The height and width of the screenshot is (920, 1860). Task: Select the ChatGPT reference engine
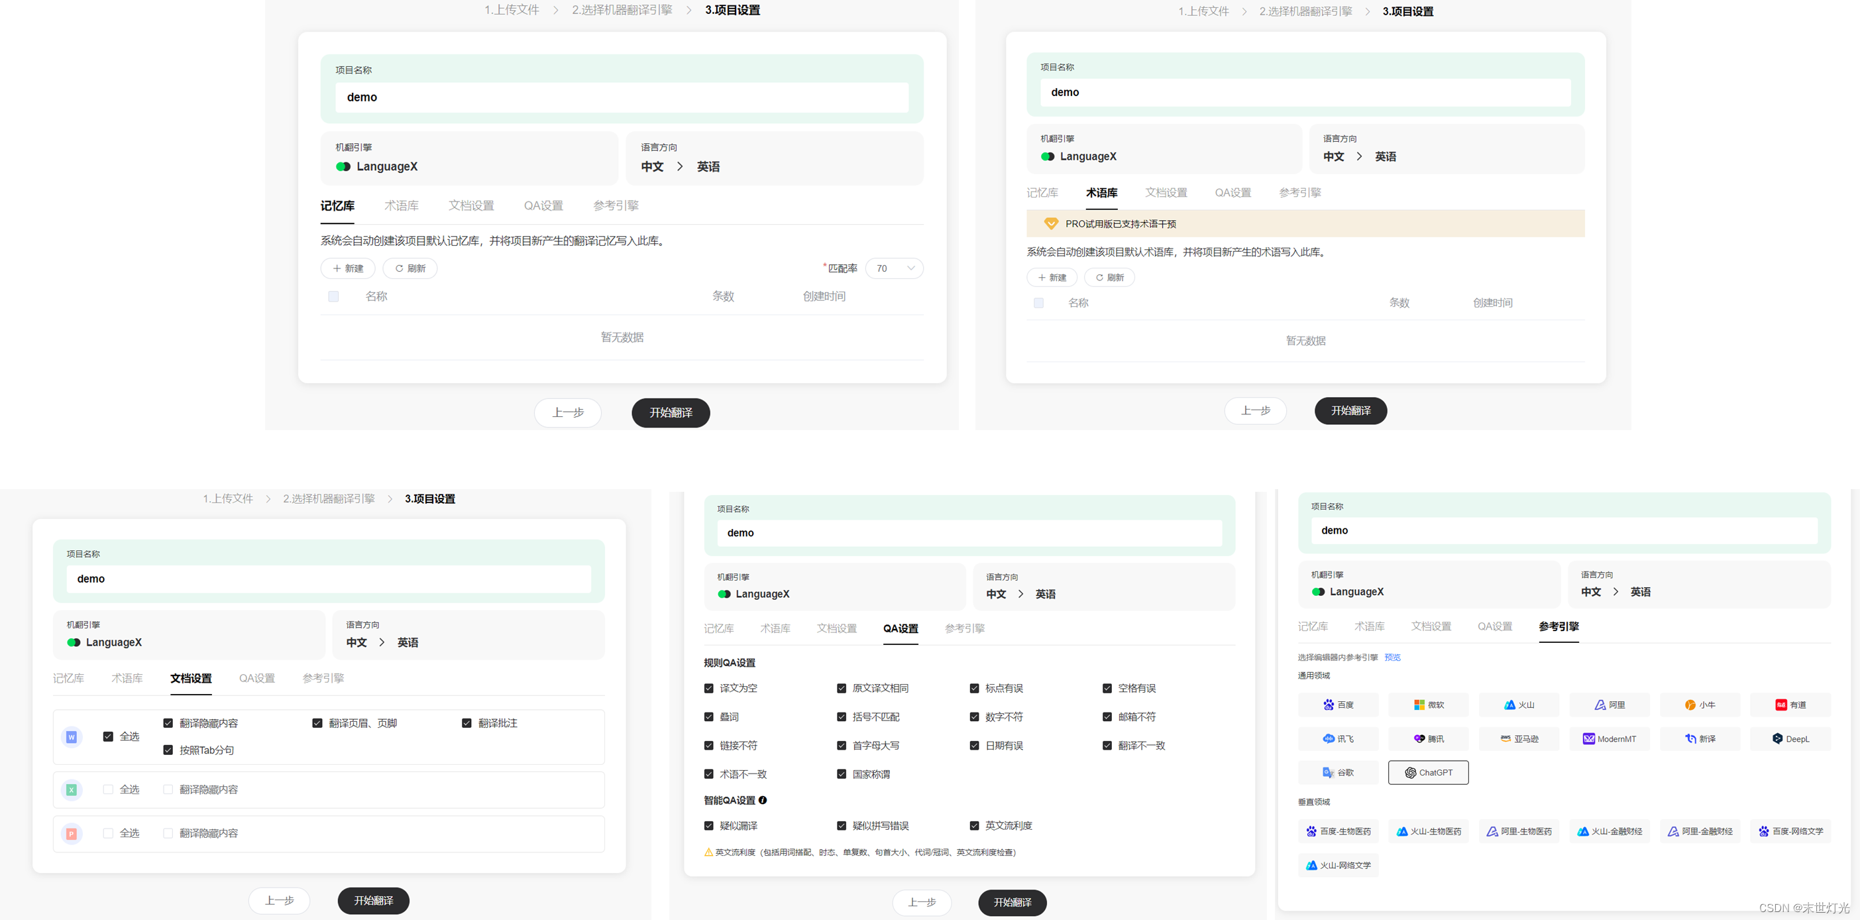1427,772
